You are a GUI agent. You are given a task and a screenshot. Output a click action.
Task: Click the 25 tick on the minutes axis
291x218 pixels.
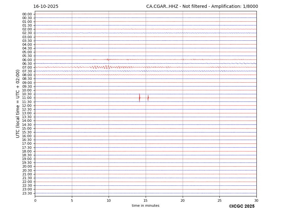219,200
